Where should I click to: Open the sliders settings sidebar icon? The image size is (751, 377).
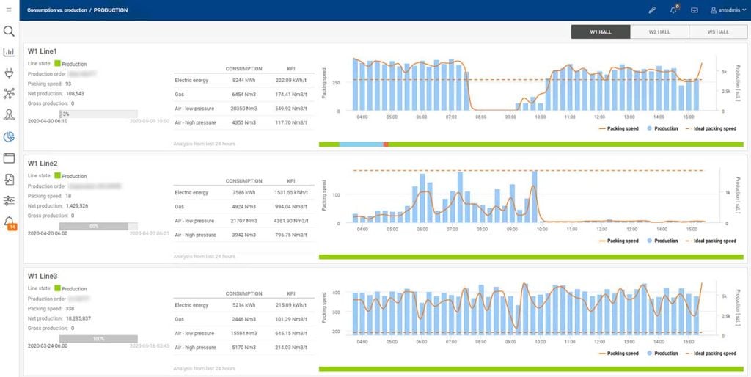point(9,200)
